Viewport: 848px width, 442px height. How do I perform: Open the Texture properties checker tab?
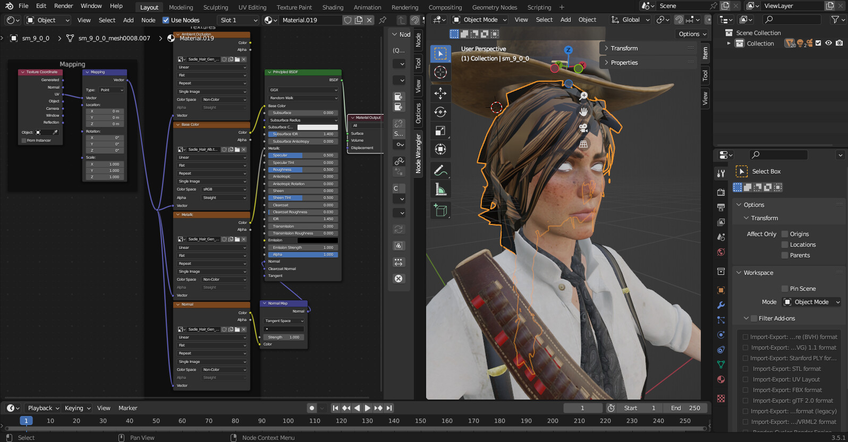coord(721,398)
